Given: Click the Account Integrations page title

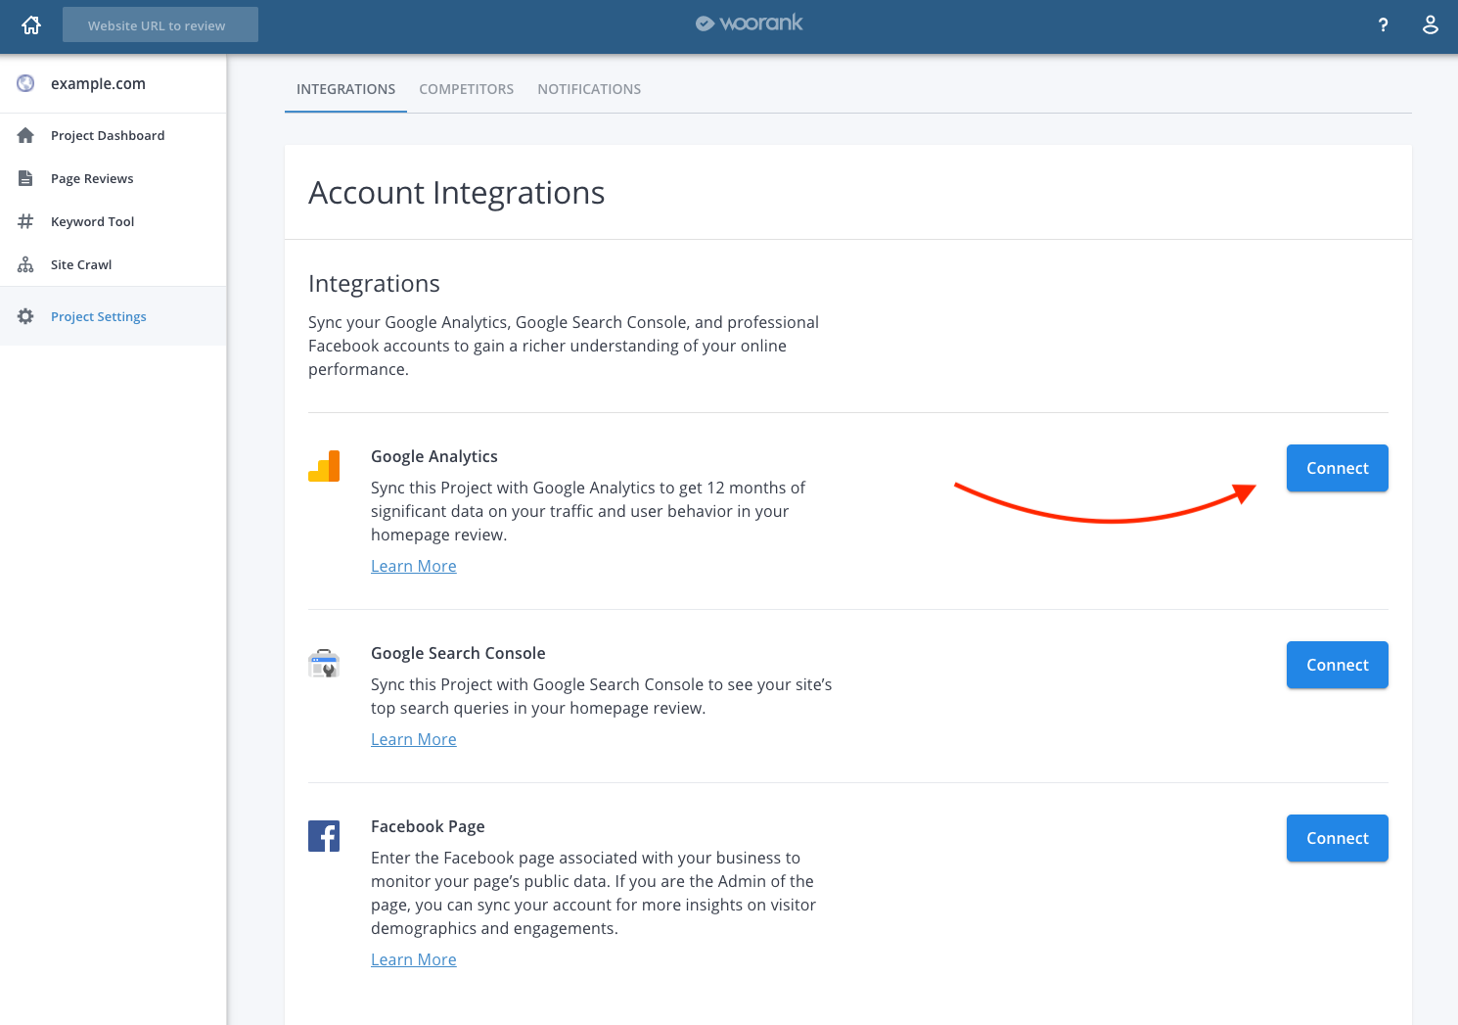Looking at the screenshot, I should [x=457, y=193].
